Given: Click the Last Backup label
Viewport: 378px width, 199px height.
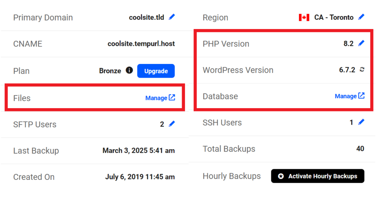Looking at the screenshot, I should (36, 151).
